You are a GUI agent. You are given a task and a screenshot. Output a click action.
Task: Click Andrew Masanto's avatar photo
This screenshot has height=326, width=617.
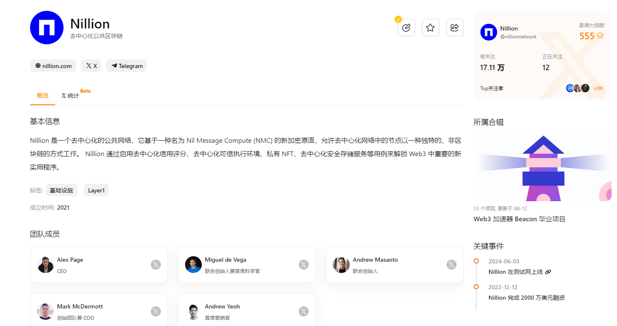click(341, 265)
